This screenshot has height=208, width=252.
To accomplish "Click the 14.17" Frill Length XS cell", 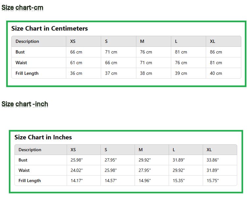I will pos(77,180).
